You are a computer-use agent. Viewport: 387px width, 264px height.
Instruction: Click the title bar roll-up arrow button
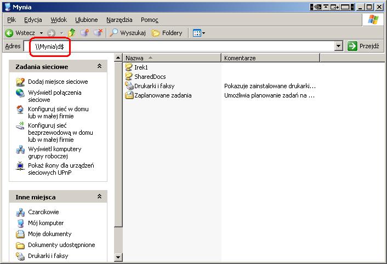[x=326, y=7]
